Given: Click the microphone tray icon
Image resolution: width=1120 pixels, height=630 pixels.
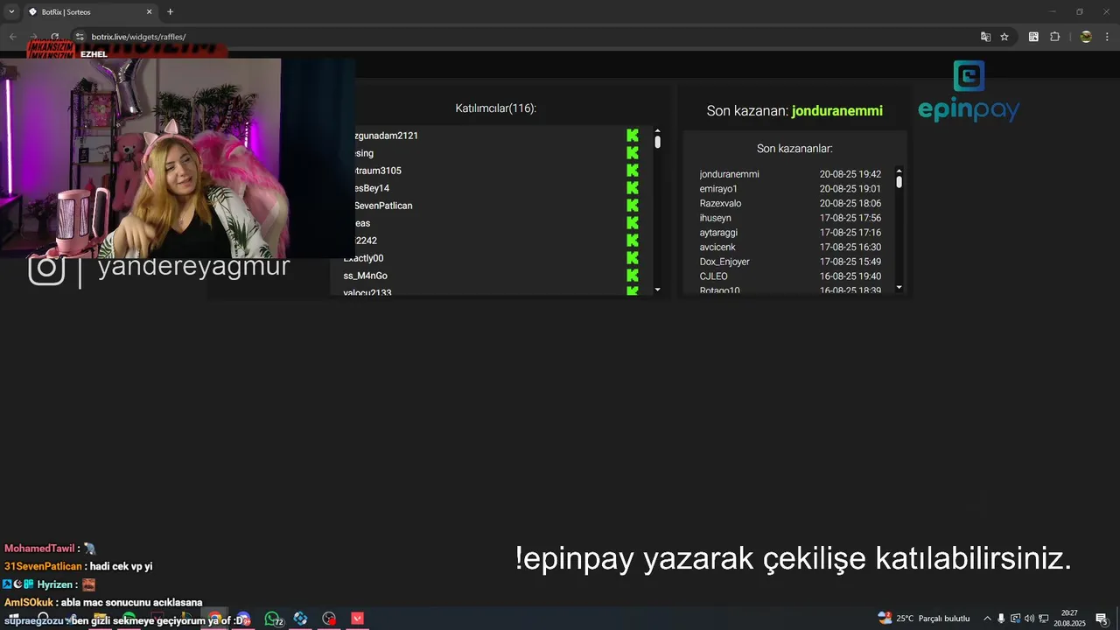Looking at the screenshot, I should click(1002, 619).
